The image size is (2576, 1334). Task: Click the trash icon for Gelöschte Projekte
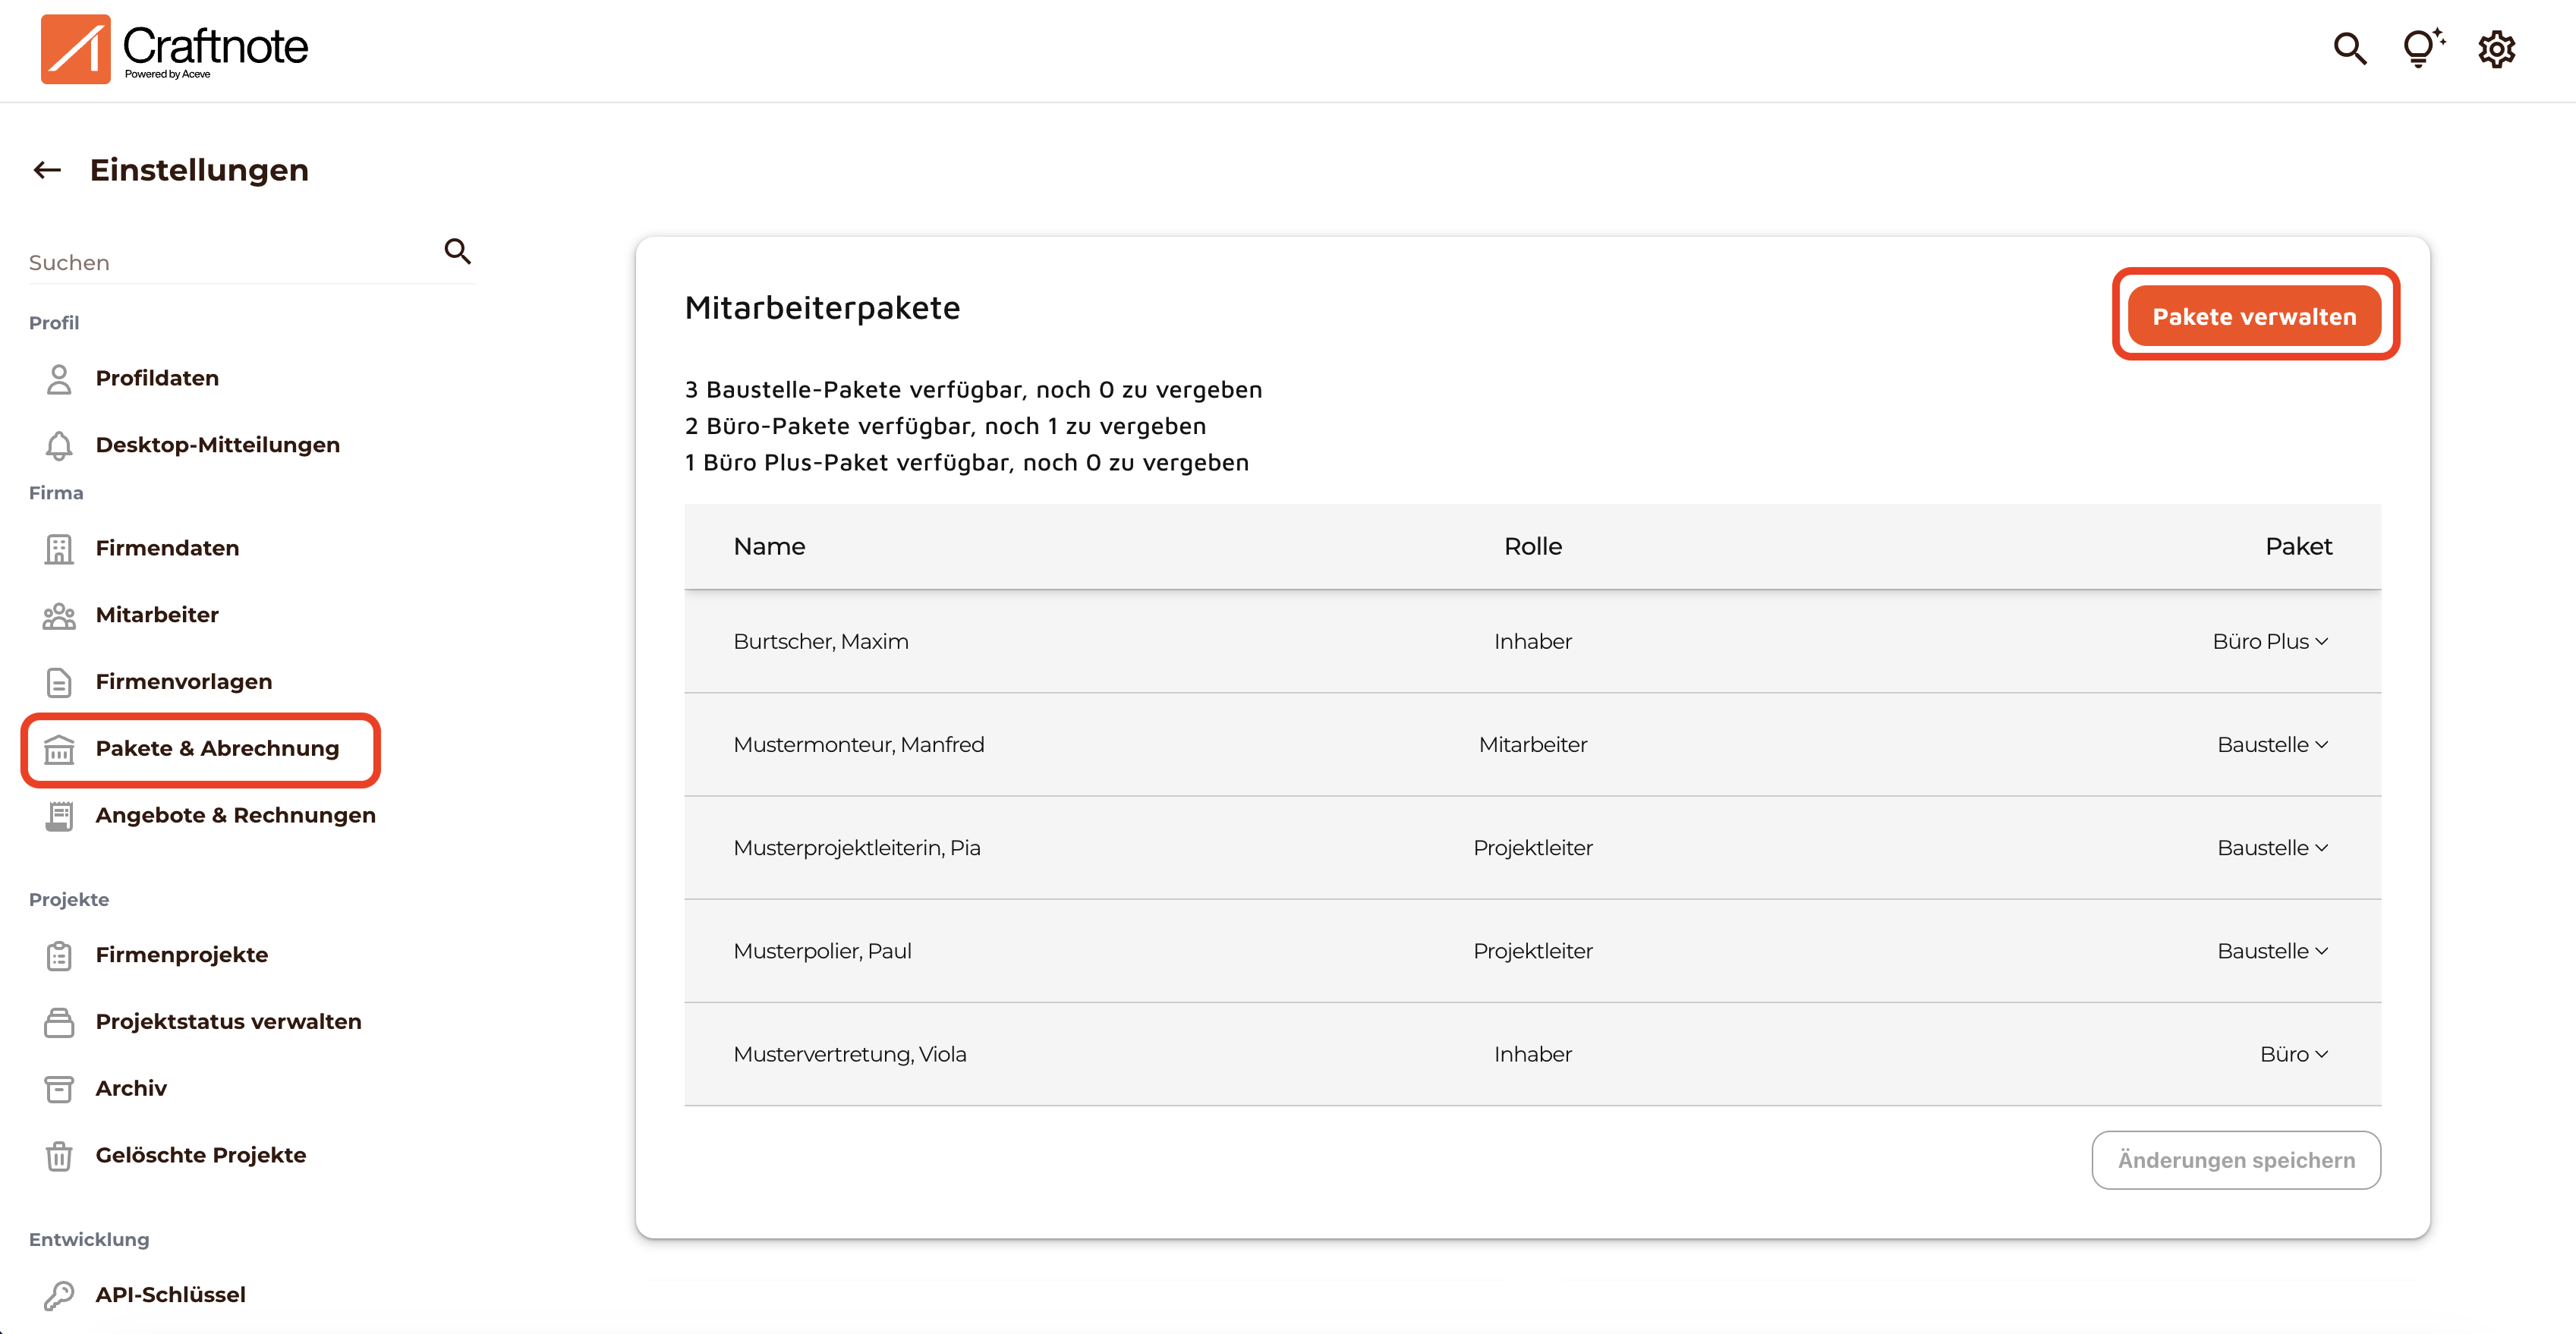click(59, 1155)
